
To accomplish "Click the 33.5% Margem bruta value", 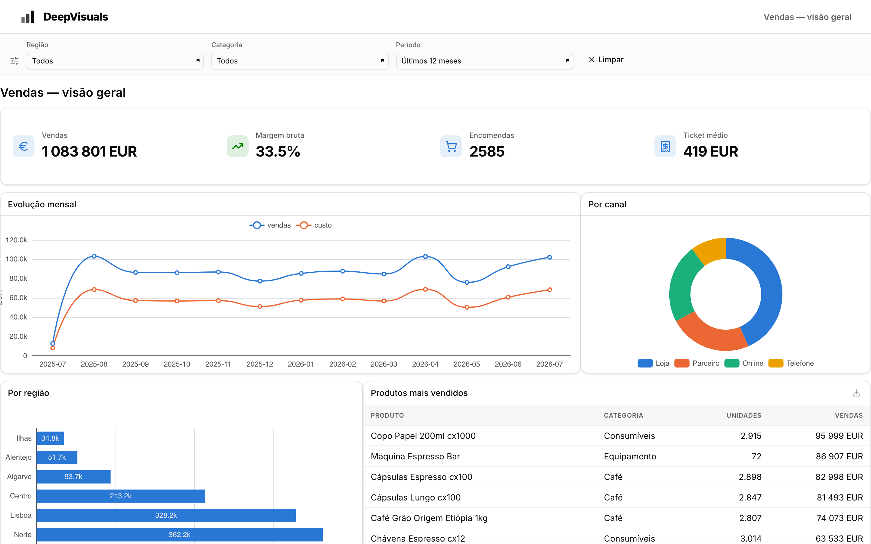I will [278, 151].
